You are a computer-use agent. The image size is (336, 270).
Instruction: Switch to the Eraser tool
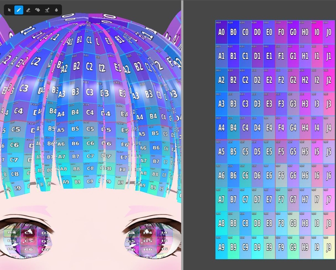click(28, 10)
